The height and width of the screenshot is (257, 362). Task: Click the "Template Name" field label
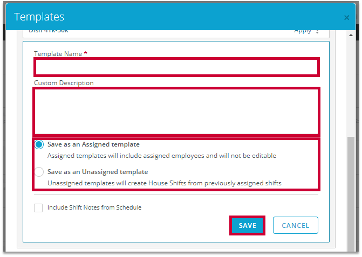pyautogui.click(x=58, y=54)
